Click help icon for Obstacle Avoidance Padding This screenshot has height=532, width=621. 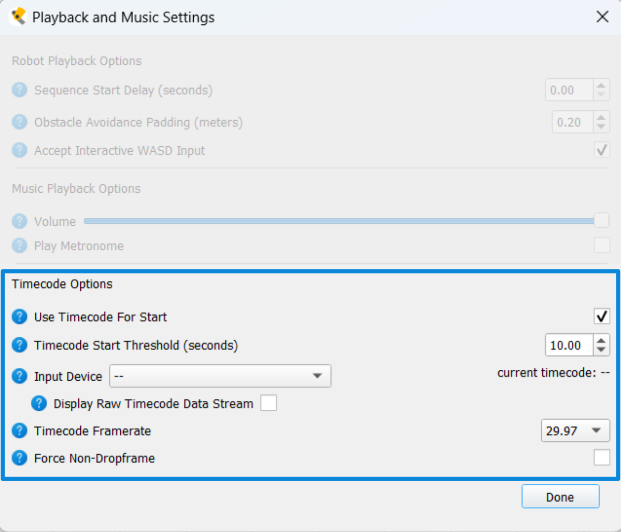[x=19, y=122]
